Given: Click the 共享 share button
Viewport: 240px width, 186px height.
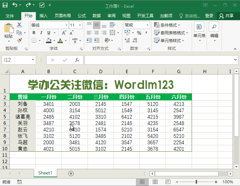Looking at the screenshot, I should [x=226, y=16].
